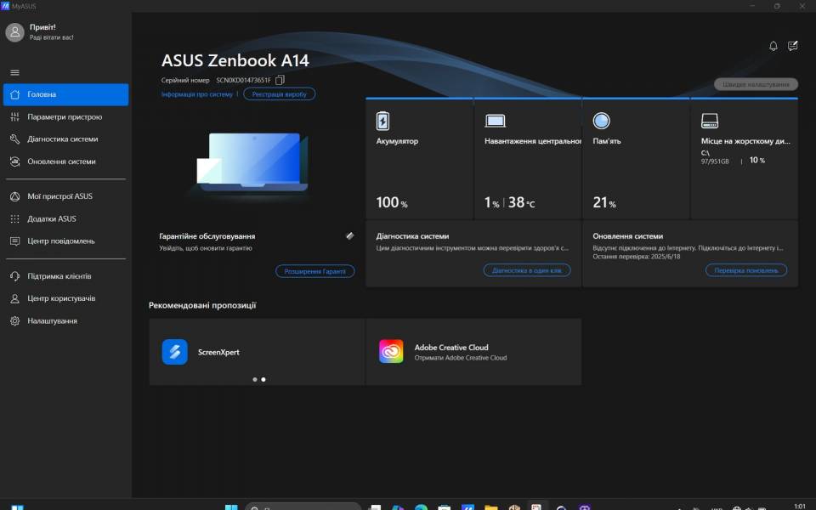
Task: Open Мої пристрої ASUS
Action: point(65,196)
